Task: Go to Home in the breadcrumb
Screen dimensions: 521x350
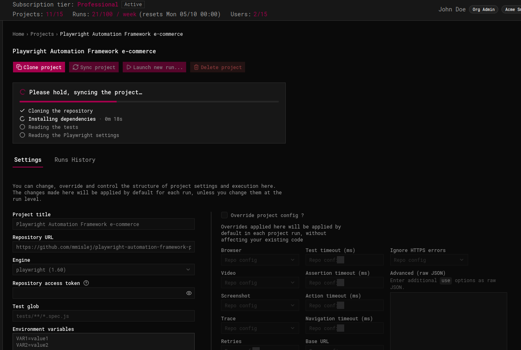Action: click(x=18, y=34)
